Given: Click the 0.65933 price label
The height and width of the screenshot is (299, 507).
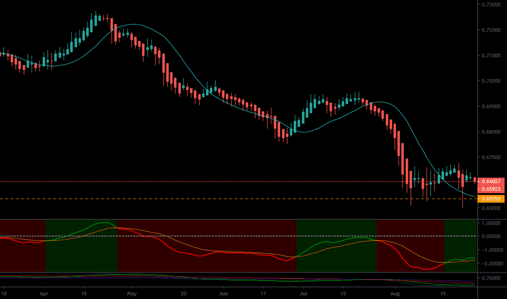Looking at the screenshot, I should (491, 189).
